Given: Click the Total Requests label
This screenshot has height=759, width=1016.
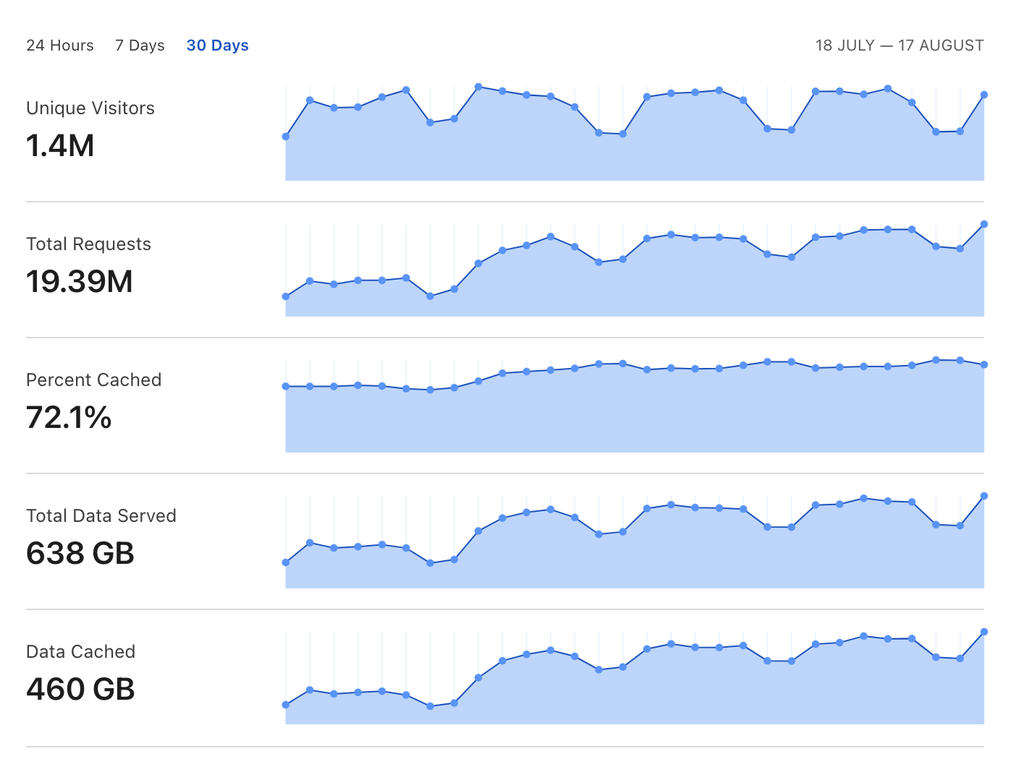Looking at the screenshot, I should pos(89,244).
